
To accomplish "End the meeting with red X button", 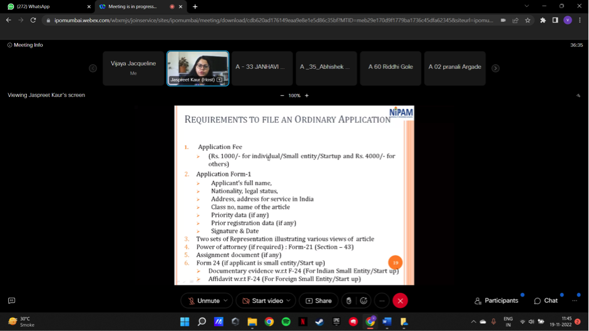I will point(400,301).
